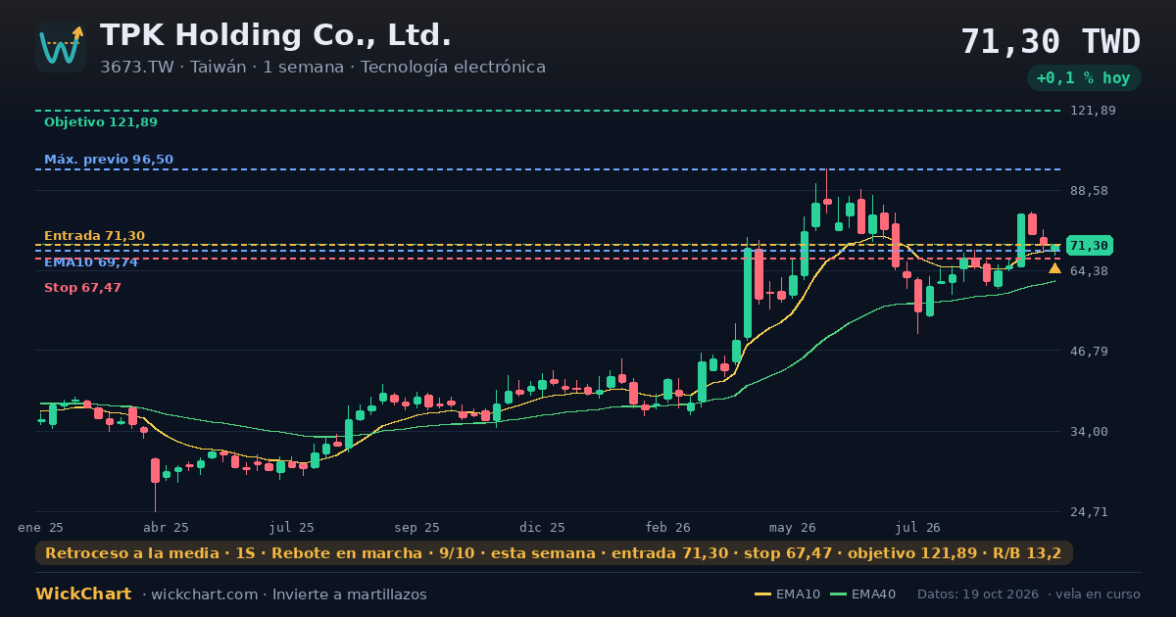Click the jul 25 date label

tap(292, 528)
